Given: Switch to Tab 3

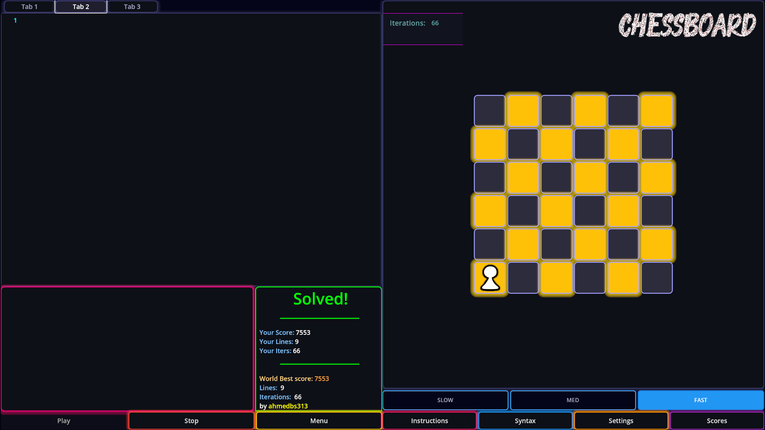Looking at the screenshot, I should 132,7.
